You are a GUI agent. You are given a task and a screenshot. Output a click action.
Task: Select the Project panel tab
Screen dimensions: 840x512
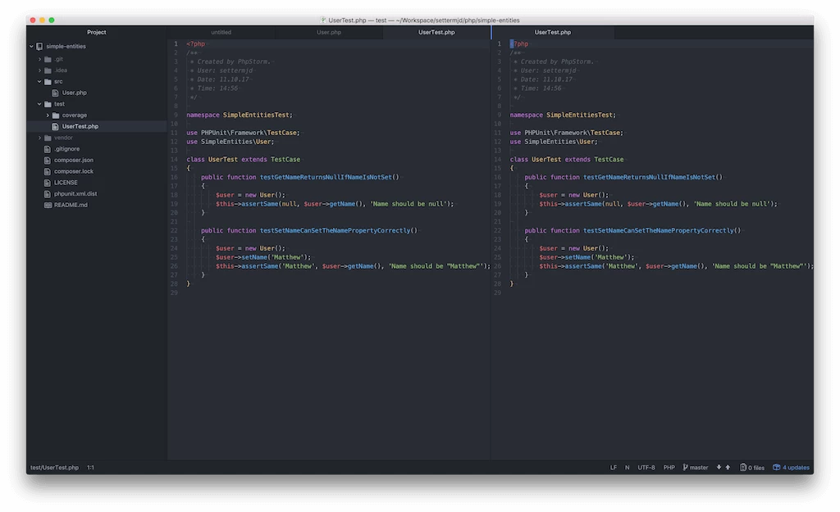tap(96, 32)
